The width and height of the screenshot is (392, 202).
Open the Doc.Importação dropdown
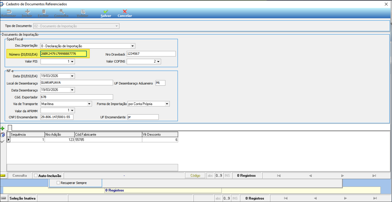133,46
